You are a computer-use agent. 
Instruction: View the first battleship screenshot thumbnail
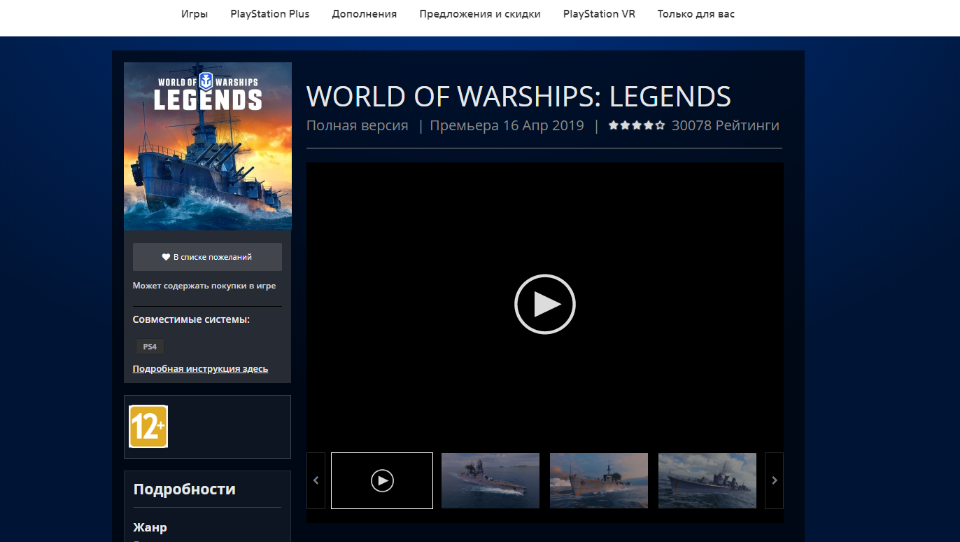click(x=490, y=480)
